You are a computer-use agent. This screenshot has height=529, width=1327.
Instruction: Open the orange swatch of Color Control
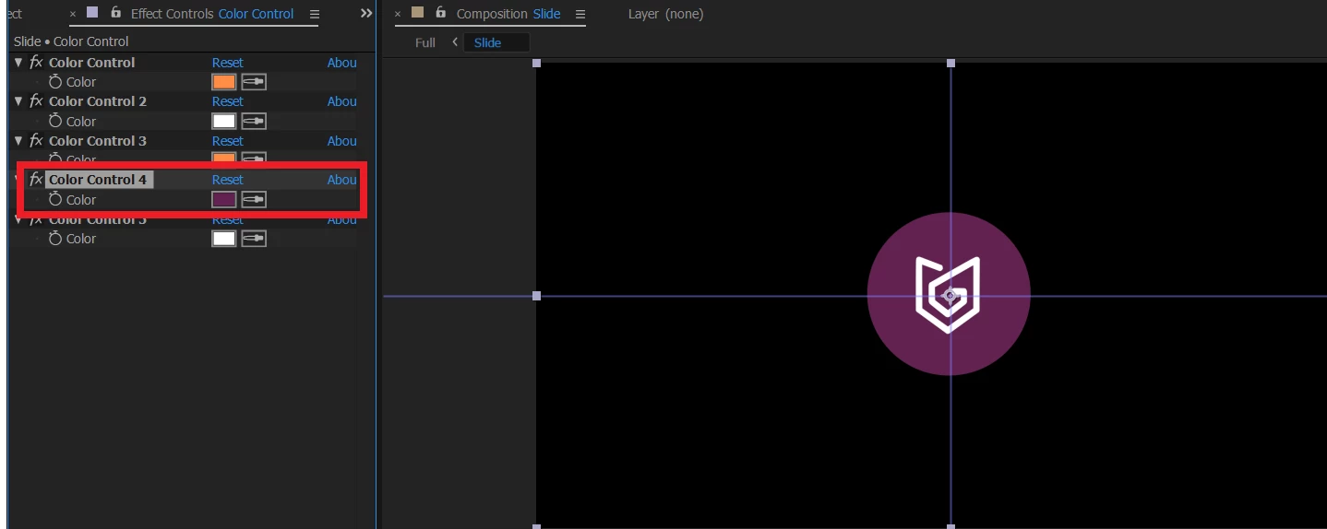point(224,82)
